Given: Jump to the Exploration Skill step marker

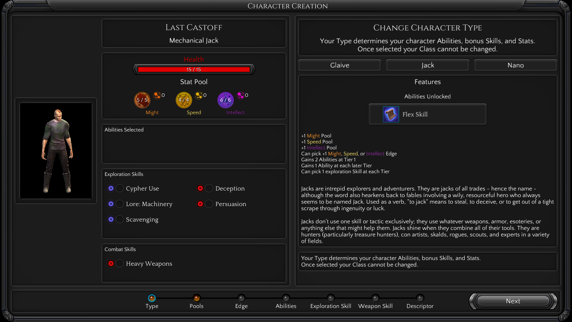Looking at the screenshot, I should pos(331,298).
